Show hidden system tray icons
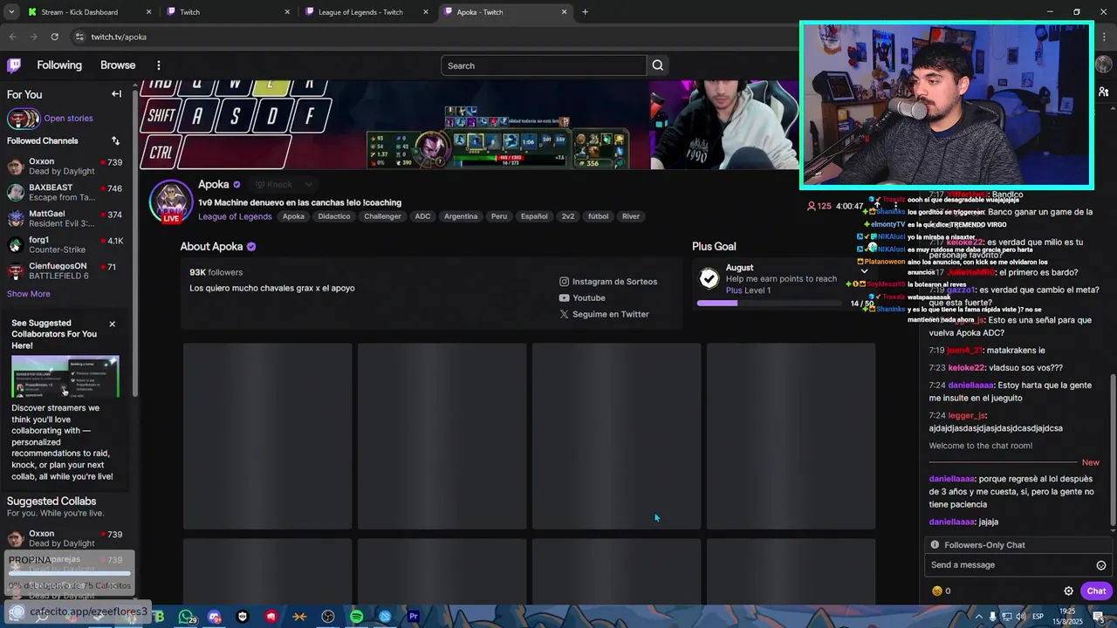 pos(978,617)
